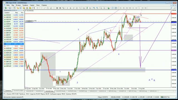Open the Вставка menu
The height and width of the screenshot is (100, 178).
18,5
